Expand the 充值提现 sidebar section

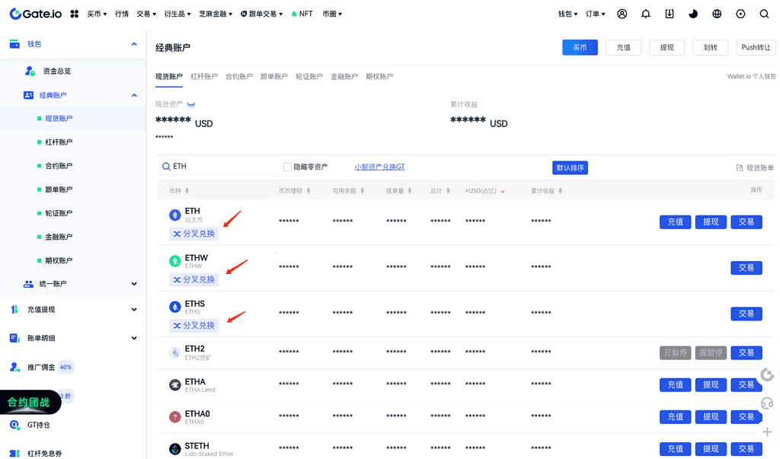coord(134,309)
